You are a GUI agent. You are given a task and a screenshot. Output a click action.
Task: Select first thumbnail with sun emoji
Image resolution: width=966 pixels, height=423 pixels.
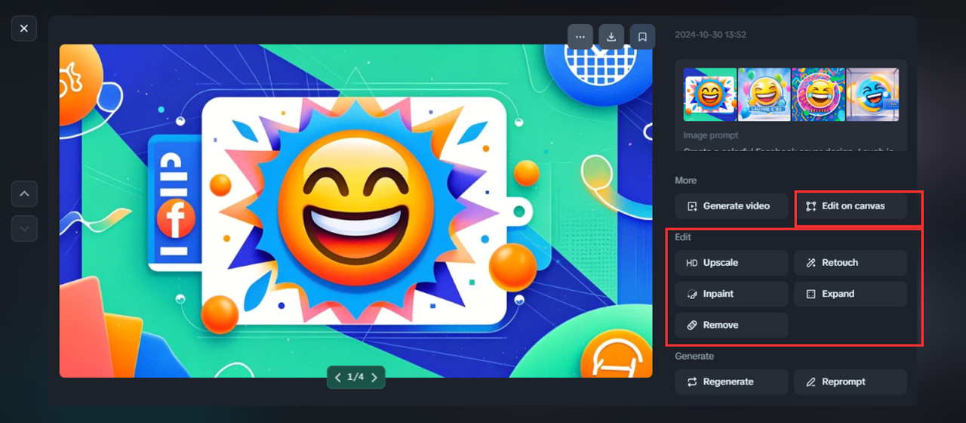coord(710,94)
